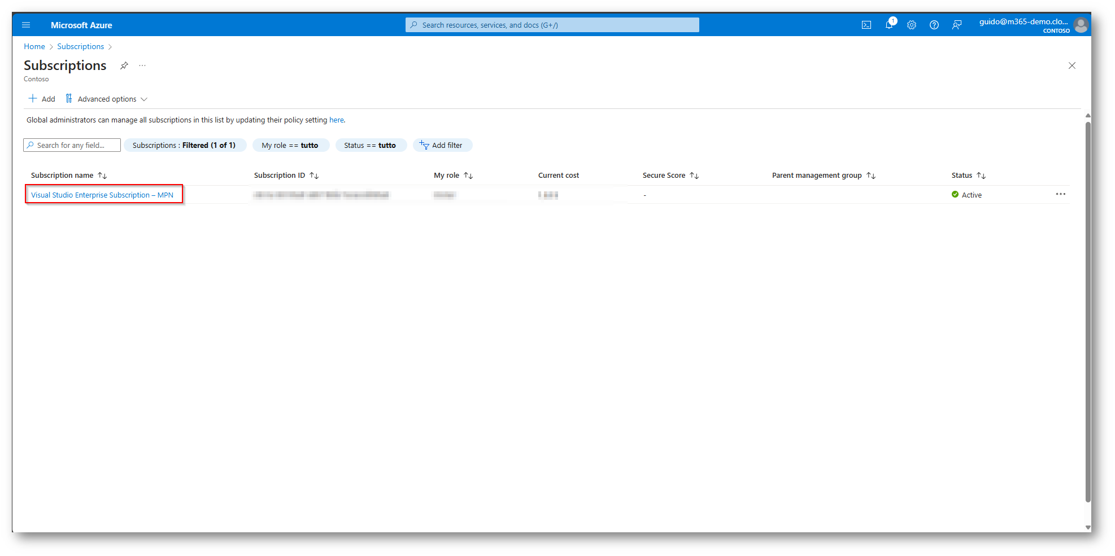Open Status == tutto filter
The height and width of the screenshot is (556, 1115).
point(371,145)
